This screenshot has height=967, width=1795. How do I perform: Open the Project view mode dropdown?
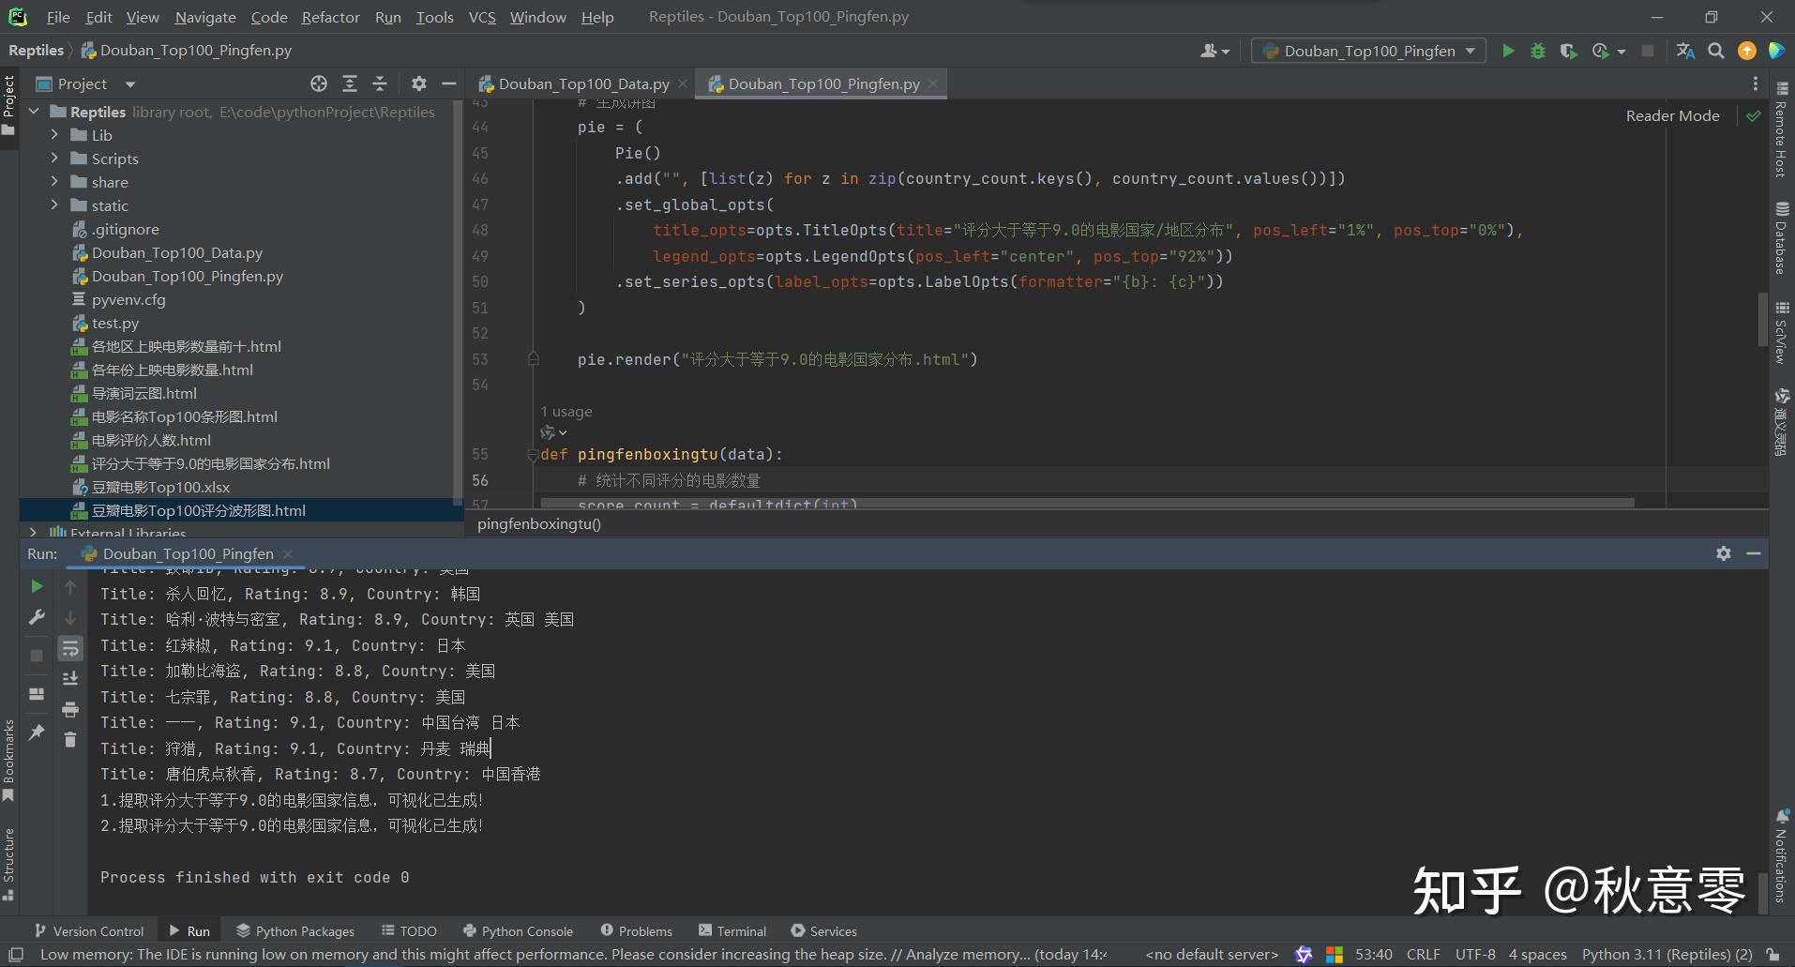129,83
